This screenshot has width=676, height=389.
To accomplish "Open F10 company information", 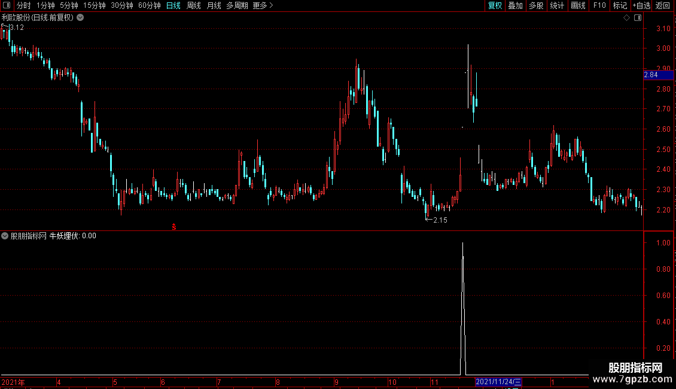I will click(x=599, y=5).
